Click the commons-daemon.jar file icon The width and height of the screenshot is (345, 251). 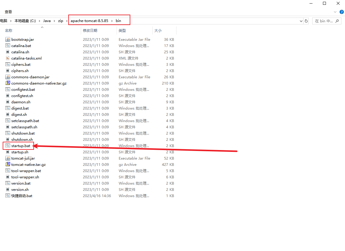(8, 77)
